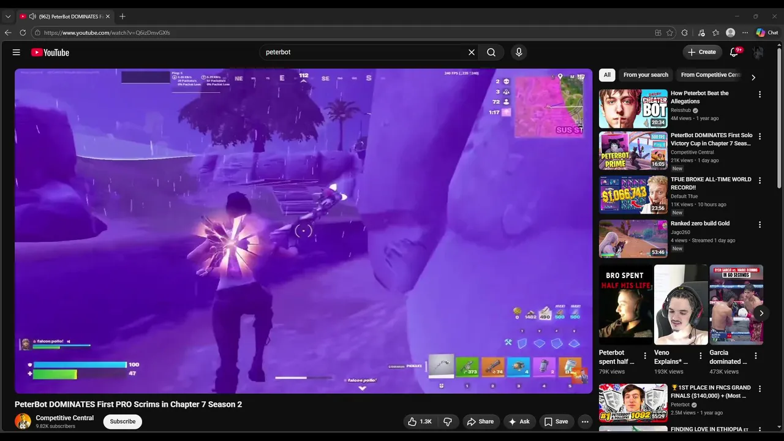Open media control music icon
This screenshot has width=784, height=441.
701,32
